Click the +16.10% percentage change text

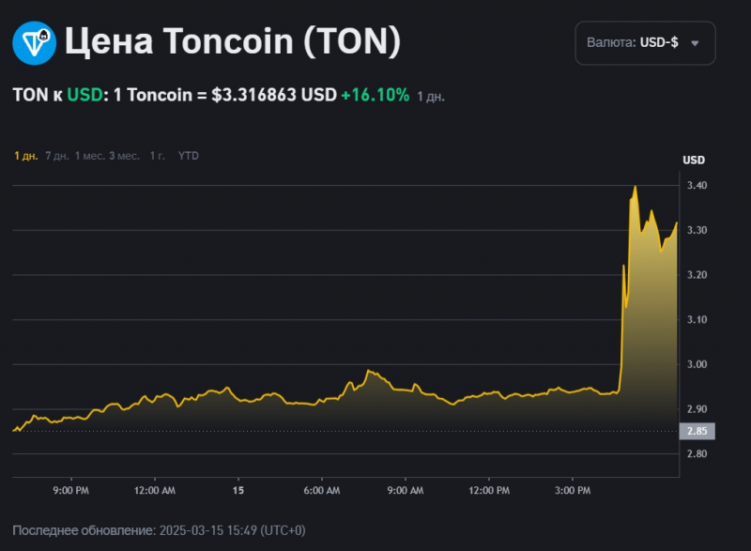[376, 95]
